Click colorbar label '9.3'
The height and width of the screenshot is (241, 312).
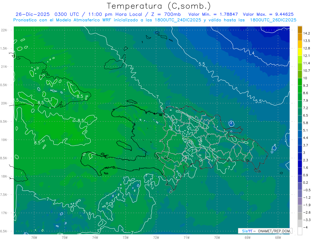[306, 86]
